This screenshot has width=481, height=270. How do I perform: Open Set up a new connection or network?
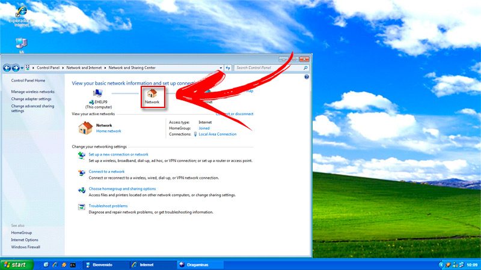tap(118, 154)
